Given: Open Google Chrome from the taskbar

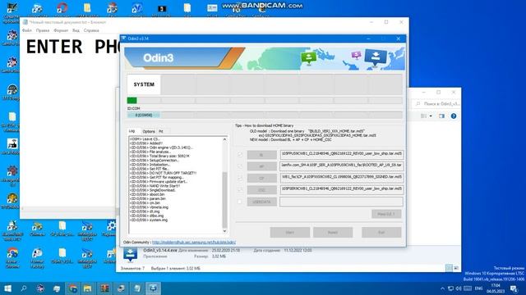Looking at the screenshot, I should click(72, 288).
